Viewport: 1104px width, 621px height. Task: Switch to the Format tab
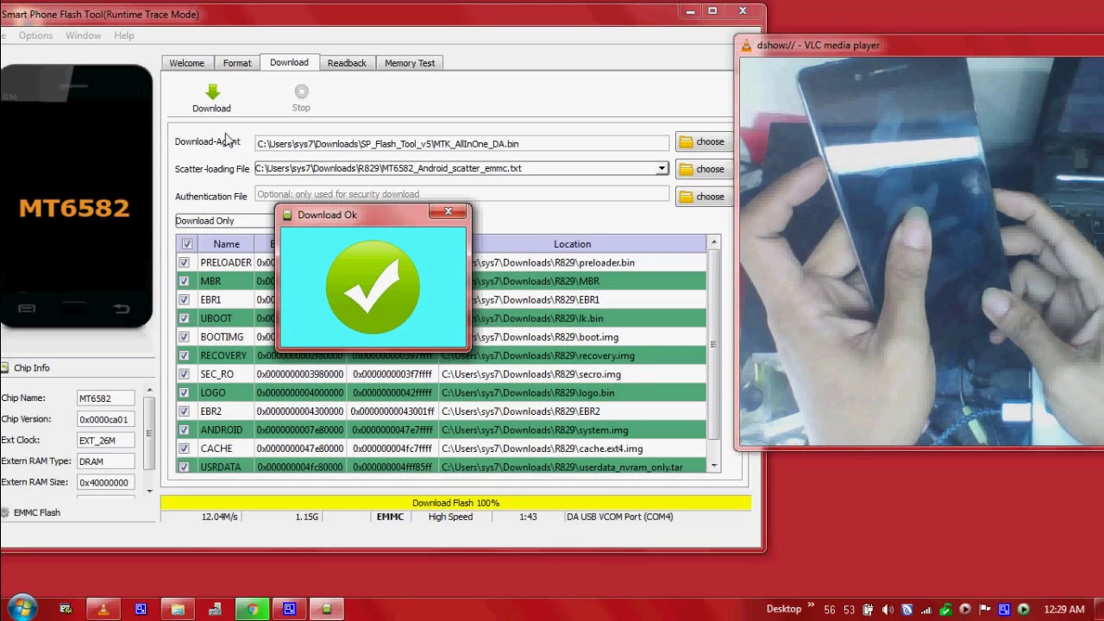237,63
